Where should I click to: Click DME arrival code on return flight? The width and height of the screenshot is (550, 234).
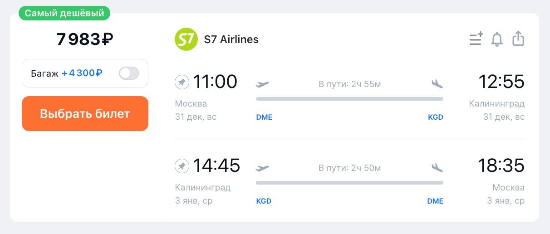click(435, 201)
